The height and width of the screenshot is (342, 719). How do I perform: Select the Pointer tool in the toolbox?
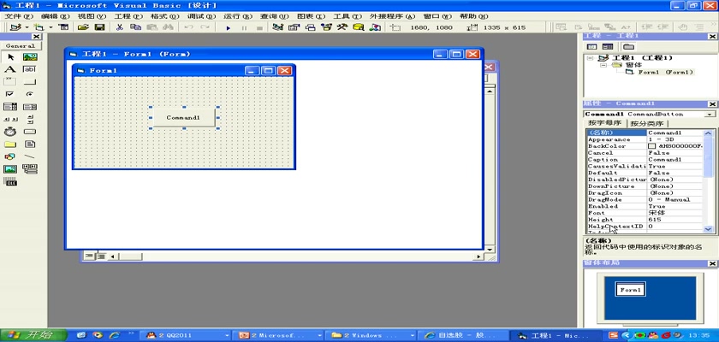point(10,57)
